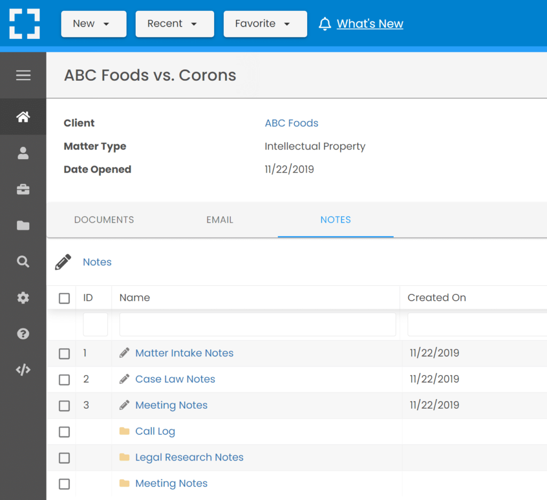Screen dimensions: 547x500
Task: Open the New dropdown
Action: pyautogui.click(x=93, y=24)
